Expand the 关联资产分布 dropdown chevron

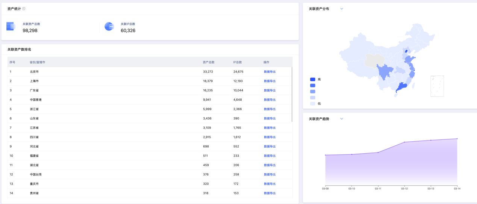[x=342, y=9]
